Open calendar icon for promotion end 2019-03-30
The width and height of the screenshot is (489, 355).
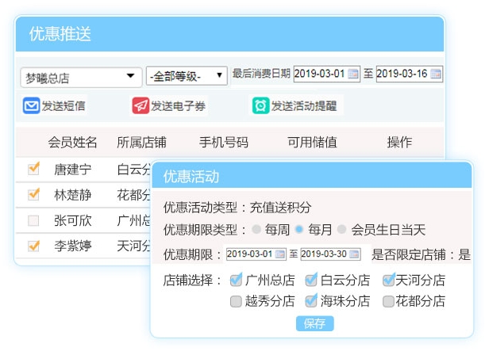354,254
